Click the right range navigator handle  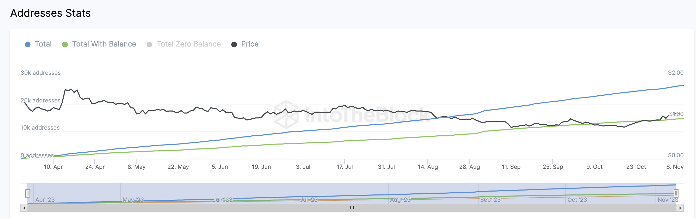(676, 193)
